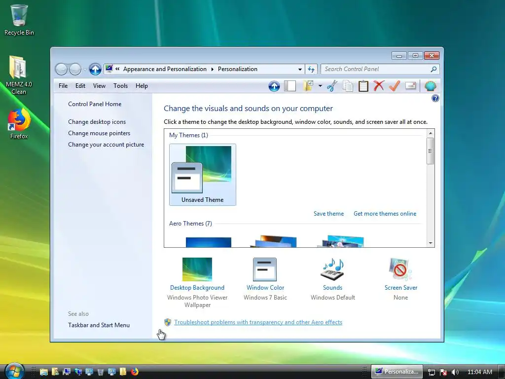
Task: Open the Tools menu
Action: [120, 86]
